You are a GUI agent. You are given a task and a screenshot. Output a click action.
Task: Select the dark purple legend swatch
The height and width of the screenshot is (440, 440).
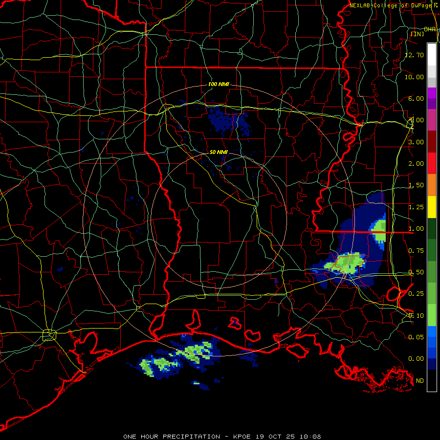[432, 104]
